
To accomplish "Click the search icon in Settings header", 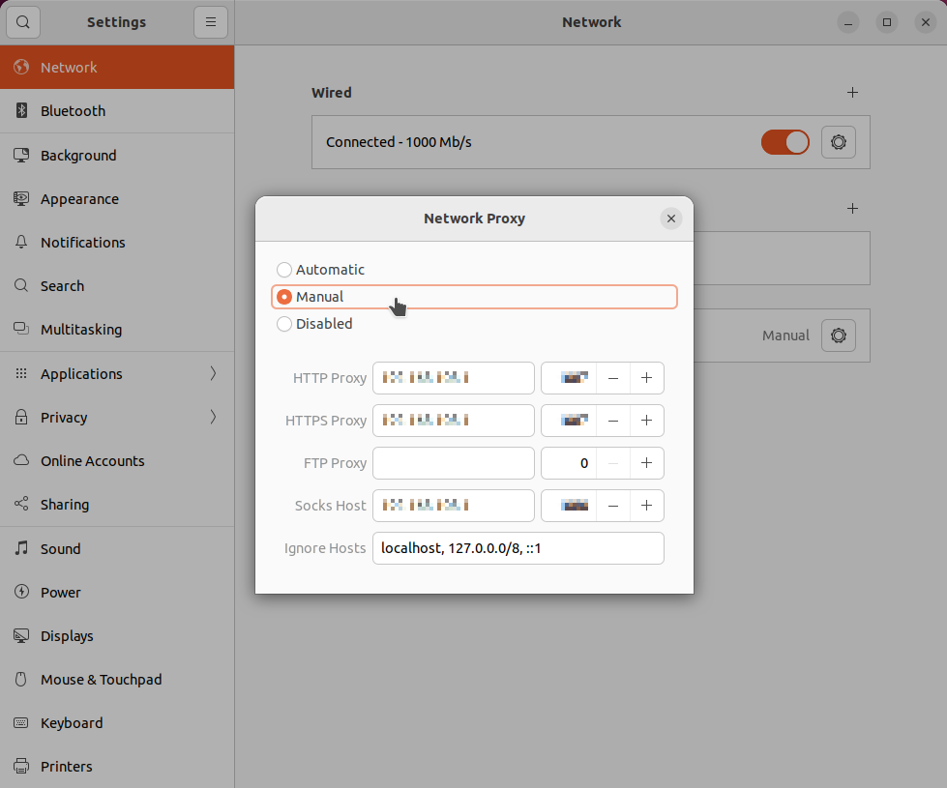I will click(22, 21).
